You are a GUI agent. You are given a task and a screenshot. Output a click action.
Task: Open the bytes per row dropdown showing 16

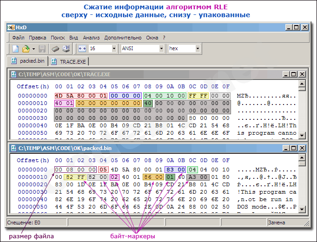(114, 48)
